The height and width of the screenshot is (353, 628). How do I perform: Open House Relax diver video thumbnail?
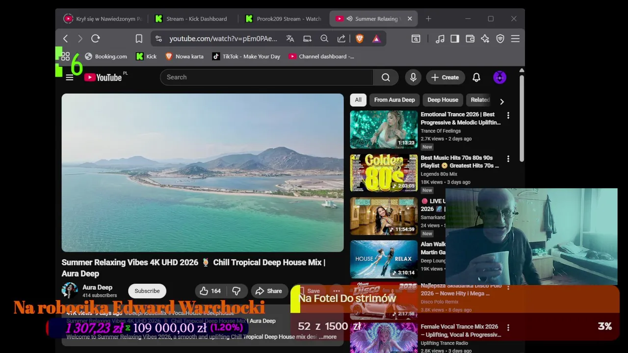click(384, 259)
